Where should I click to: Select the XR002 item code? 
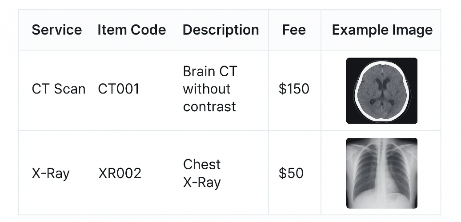[x=120, y=173]
